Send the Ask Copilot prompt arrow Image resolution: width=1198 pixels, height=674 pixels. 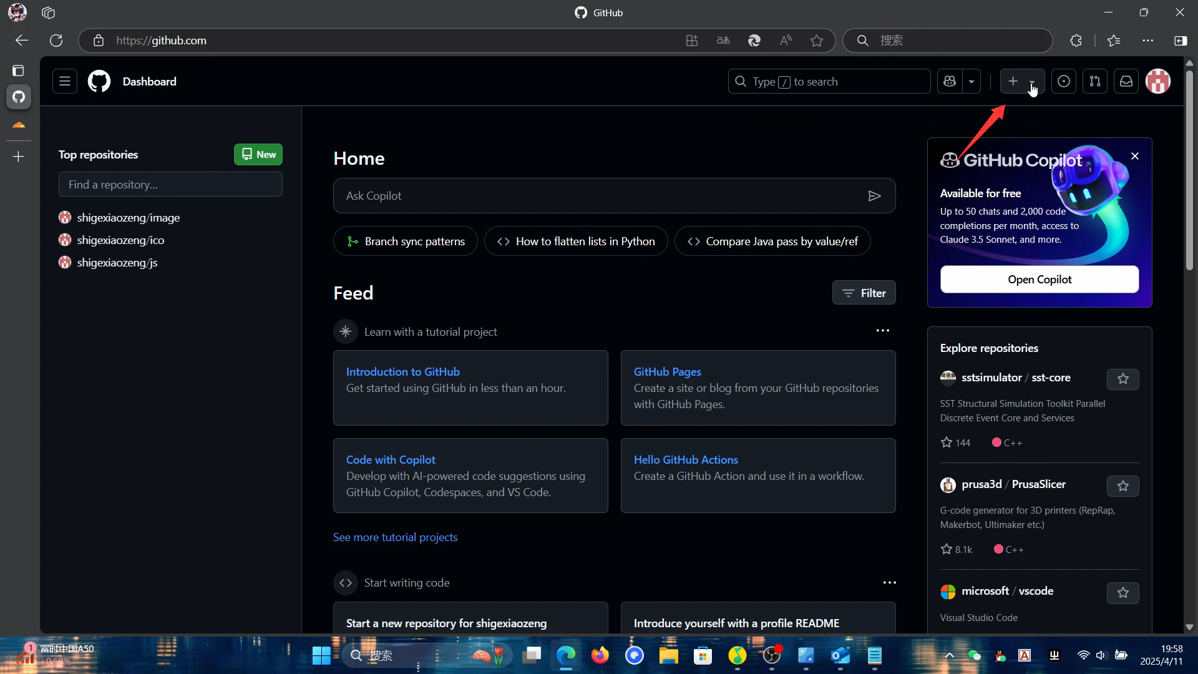pos(874,196)
